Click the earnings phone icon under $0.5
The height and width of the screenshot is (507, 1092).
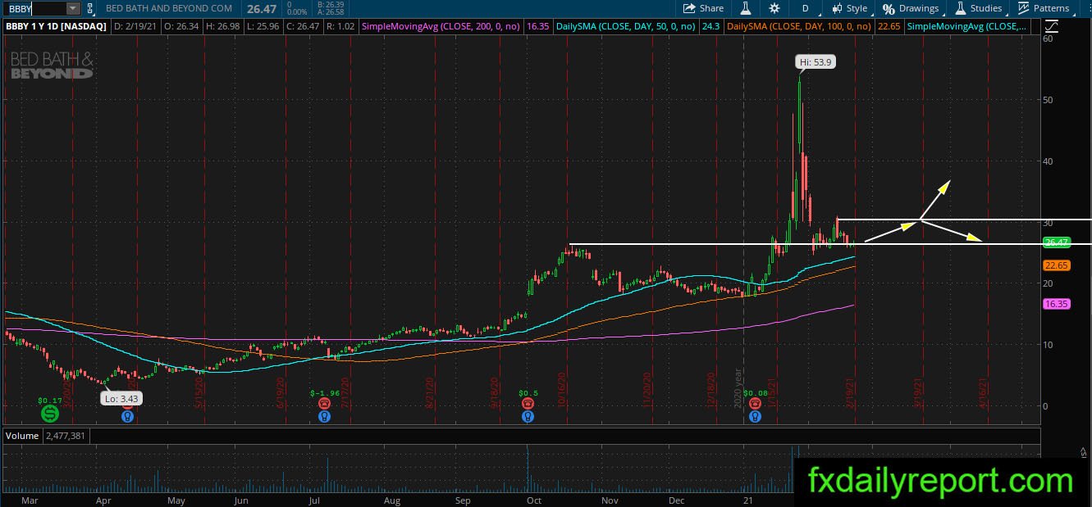[527, 403]
